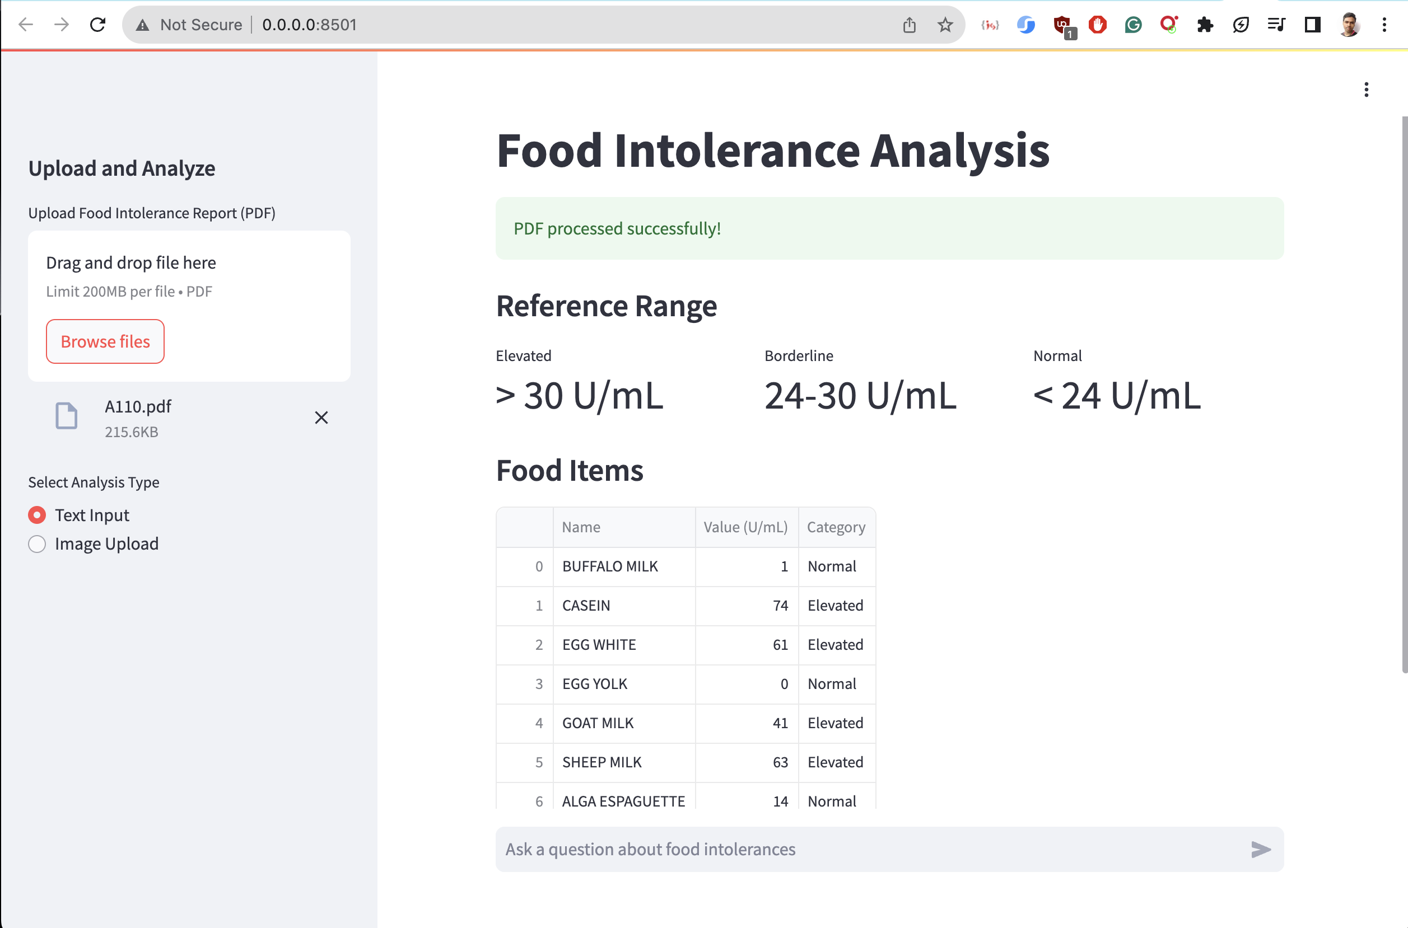This screenshot has height=928, width=1408.
Task: Click the share icon in address bar
Action: (x=910, y=25)
